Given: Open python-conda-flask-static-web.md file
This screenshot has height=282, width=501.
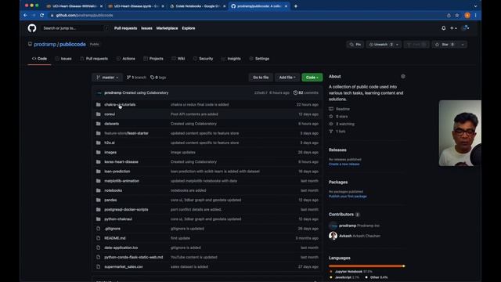Looking at the screenshot, I should click(x=134, y=257).
